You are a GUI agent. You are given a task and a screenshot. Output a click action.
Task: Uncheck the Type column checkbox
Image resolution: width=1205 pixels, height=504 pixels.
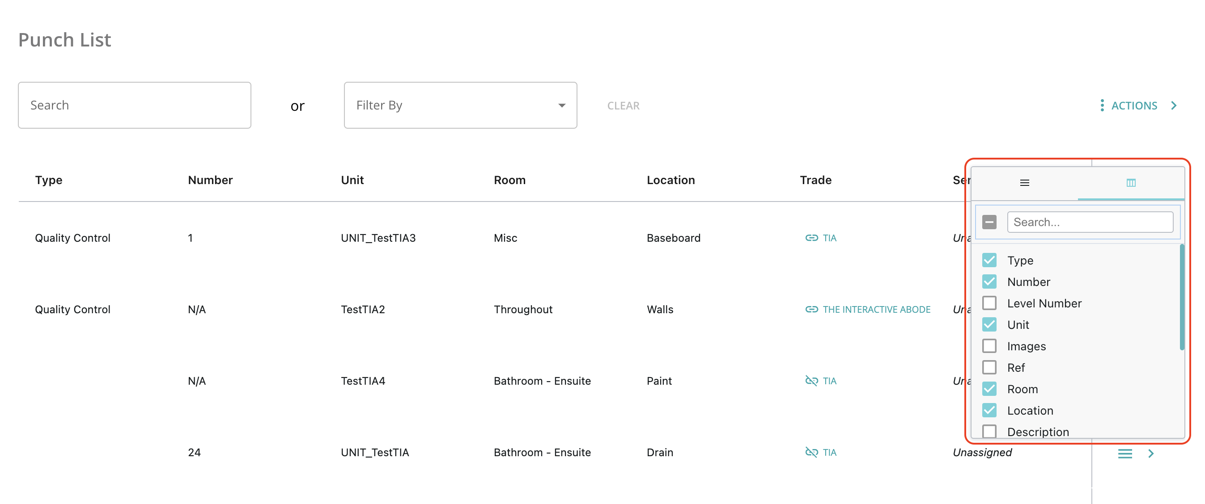[989, 260]
